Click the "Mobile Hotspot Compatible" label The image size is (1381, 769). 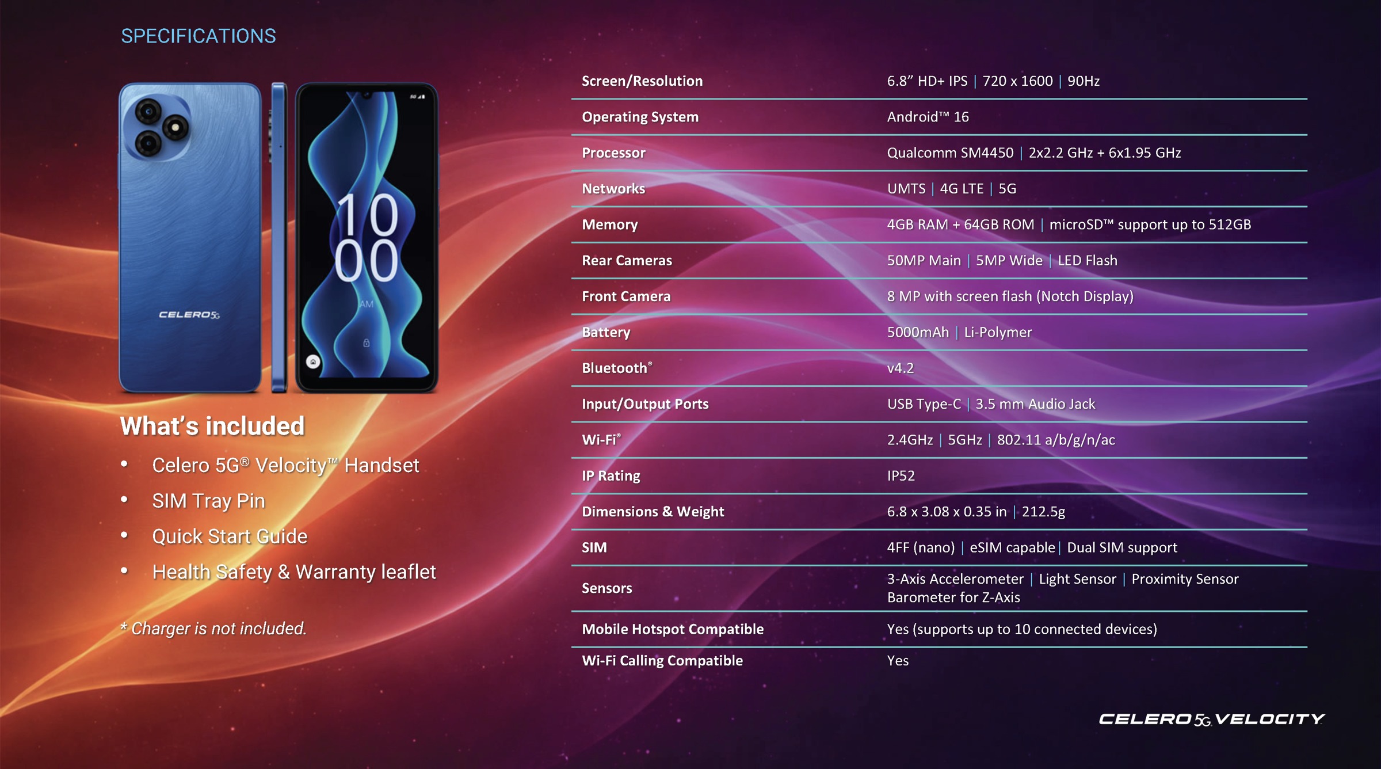click(x=673, y=629)
